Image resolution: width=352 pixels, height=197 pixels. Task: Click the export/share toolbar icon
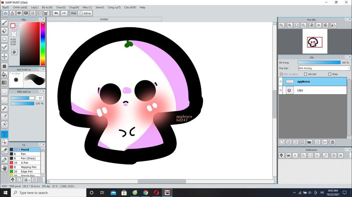point(12,13)
